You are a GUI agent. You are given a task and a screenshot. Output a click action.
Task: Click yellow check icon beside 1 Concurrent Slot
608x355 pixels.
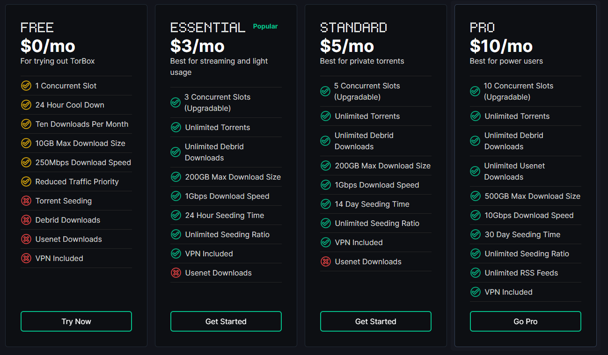pos(26,86)
